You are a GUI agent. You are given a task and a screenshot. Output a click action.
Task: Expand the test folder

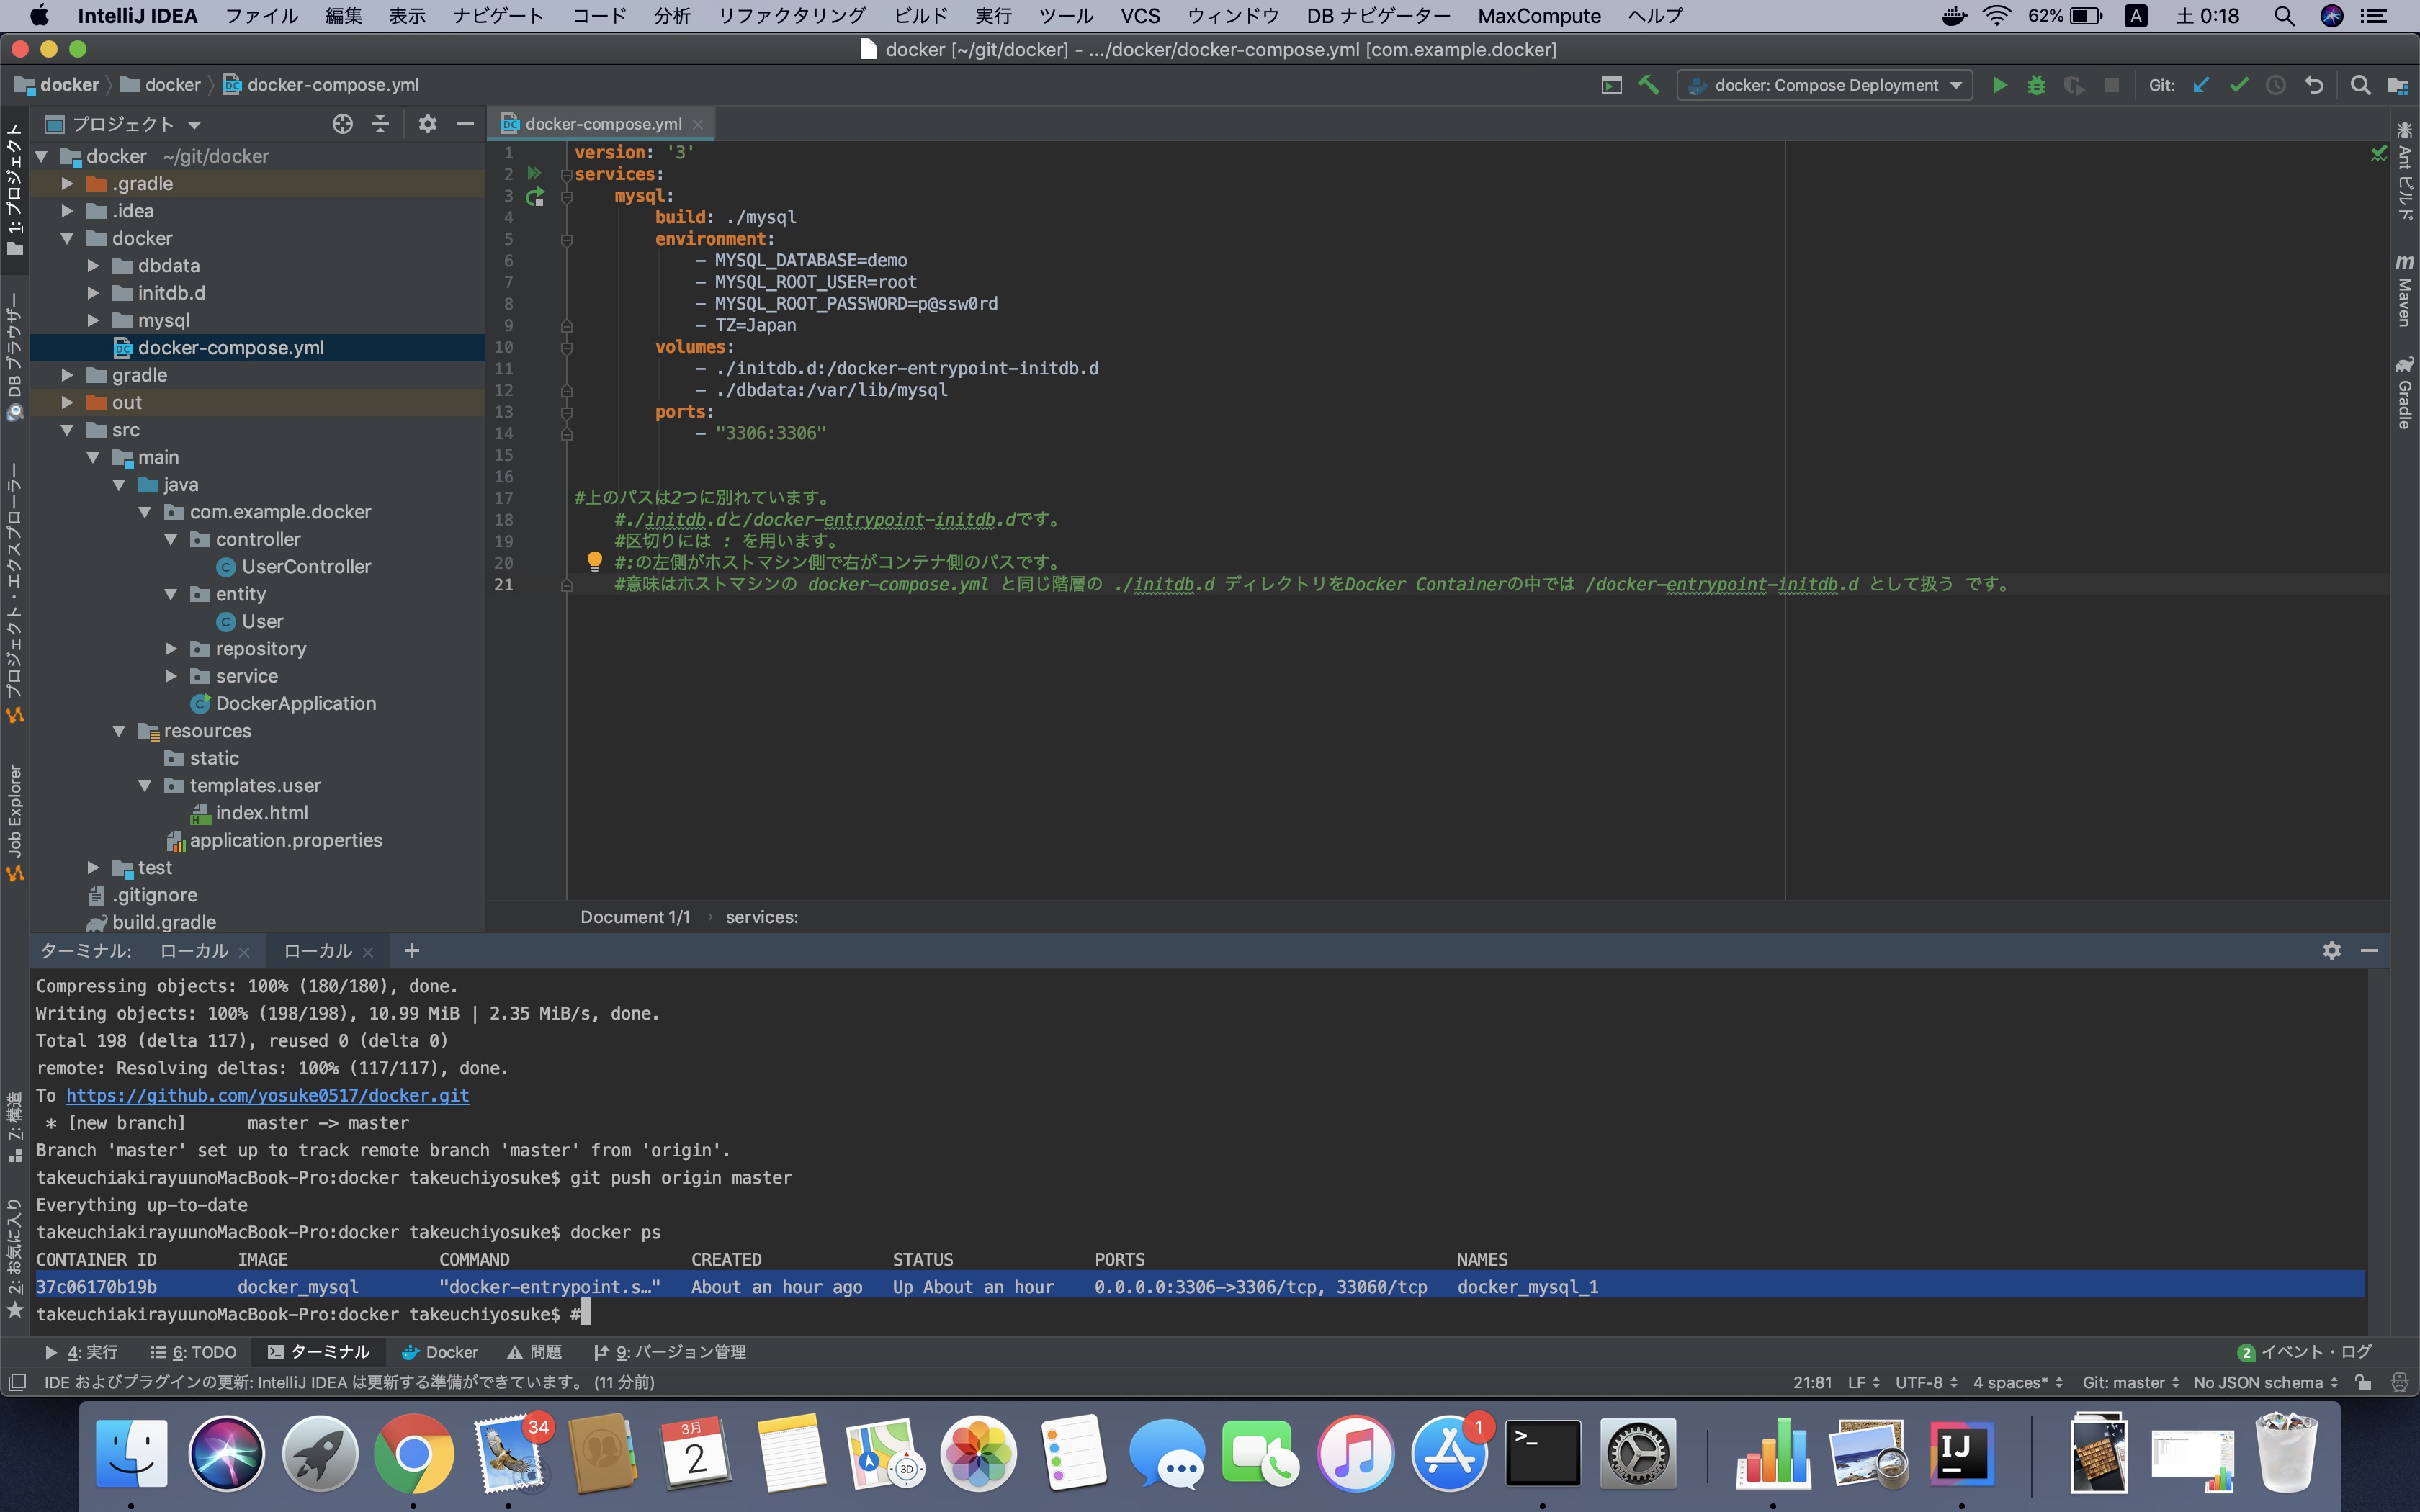tap(93, 868)
